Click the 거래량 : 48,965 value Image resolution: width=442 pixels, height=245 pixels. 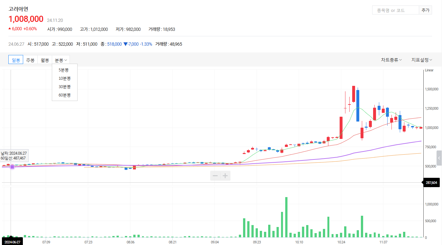(x=169, y=44)
